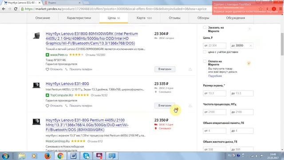Click page vertical scrollbar thumb
284x160 pixels.
[x=282, y=44]
